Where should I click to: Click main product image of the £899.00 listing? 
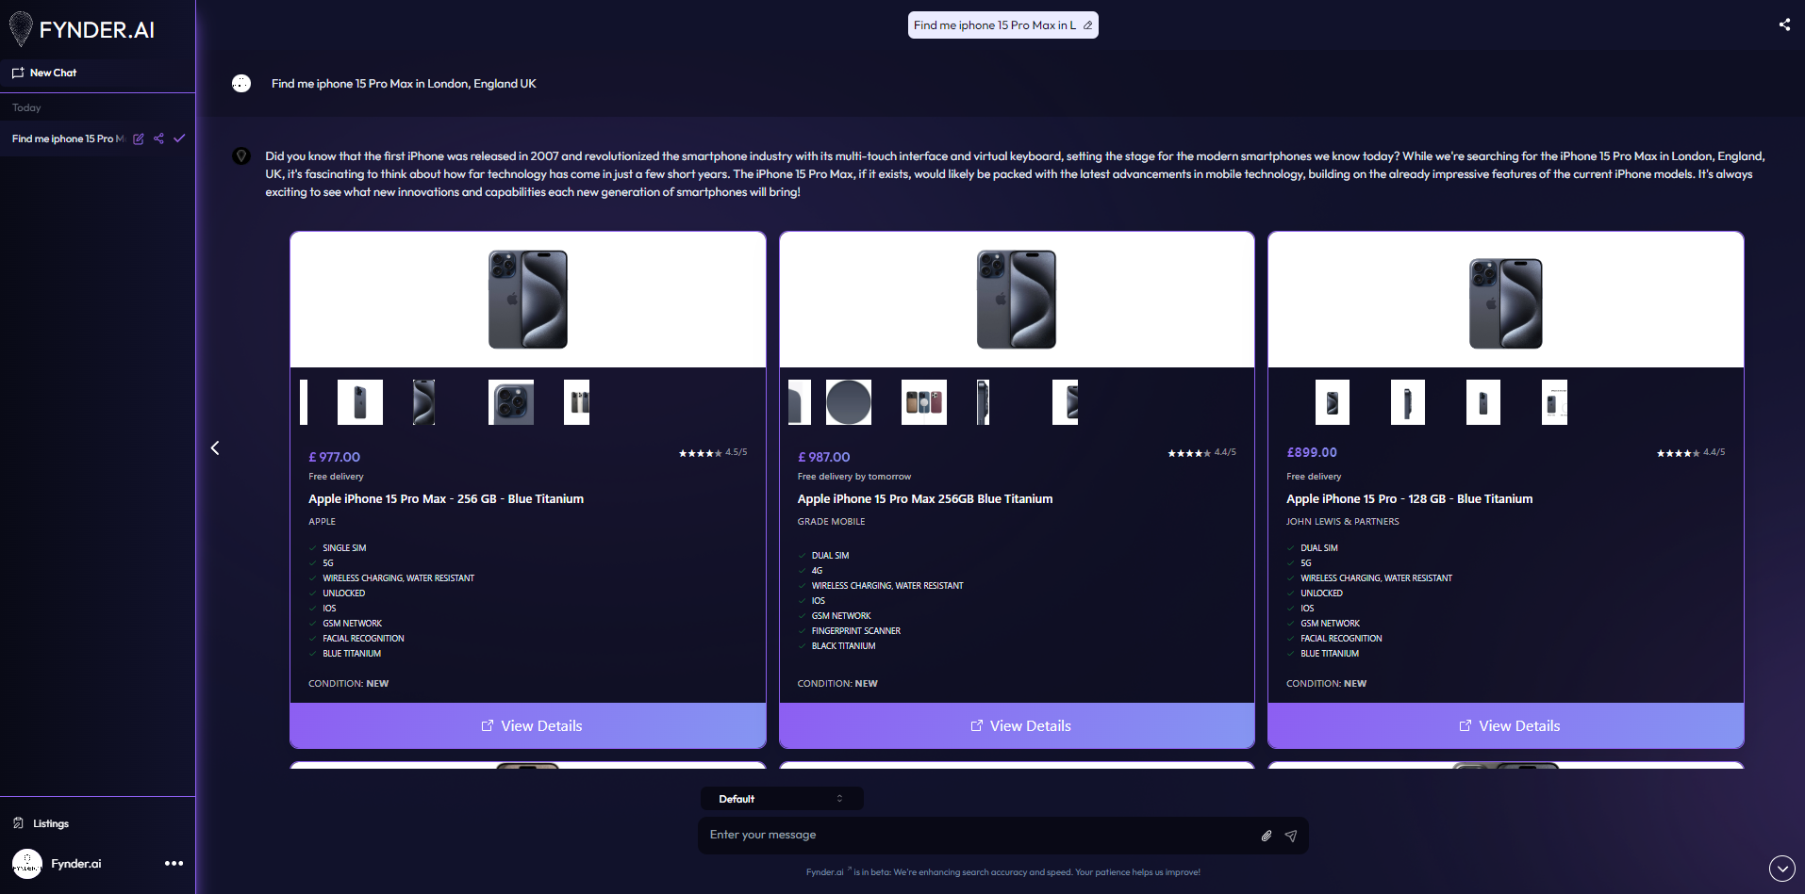click(x=1506, y=303)
